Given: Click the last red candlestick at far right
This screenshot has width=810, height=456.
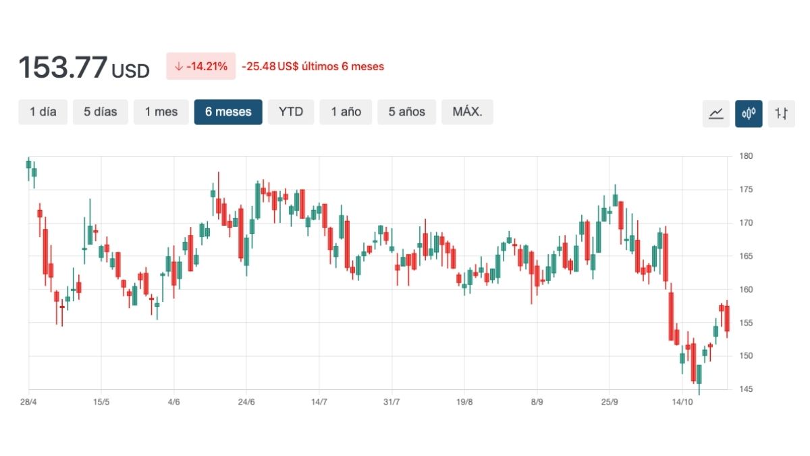Looking at the screenshot, I should tap(727, 318).
